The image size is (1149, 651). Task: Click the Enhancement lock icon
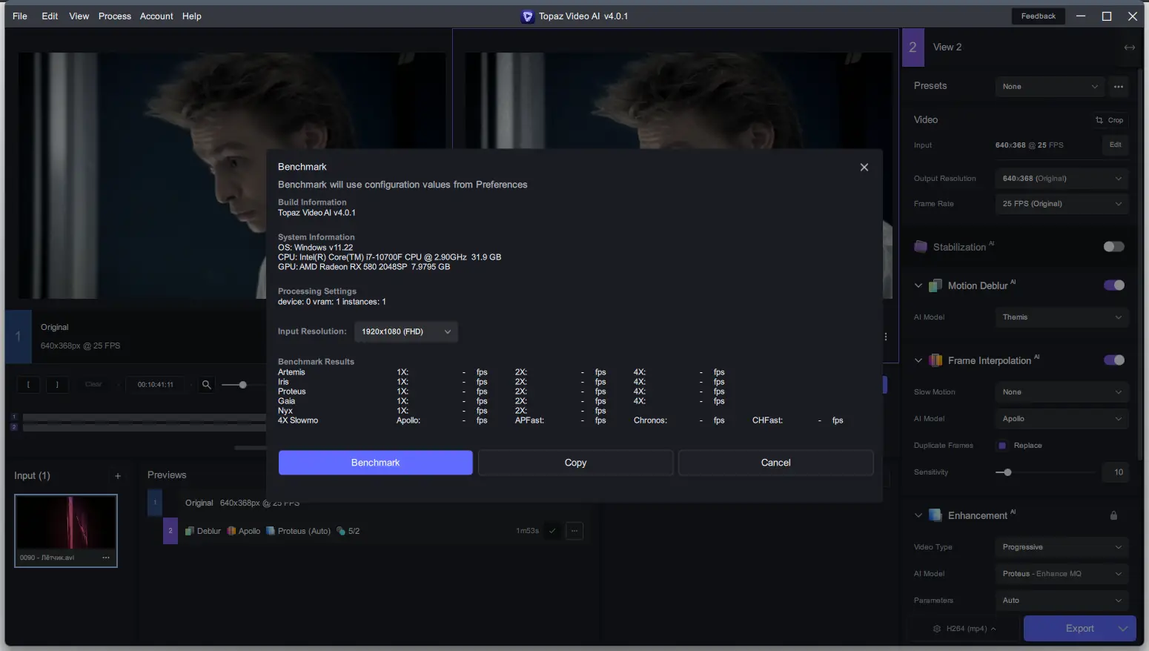(1113, 515)
